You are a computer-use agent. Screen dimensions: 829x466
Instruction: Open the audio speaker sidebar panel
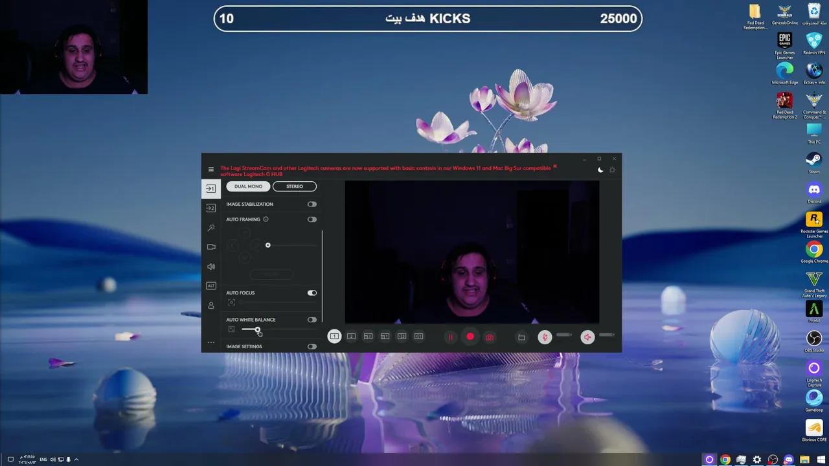tap(210, 266)
